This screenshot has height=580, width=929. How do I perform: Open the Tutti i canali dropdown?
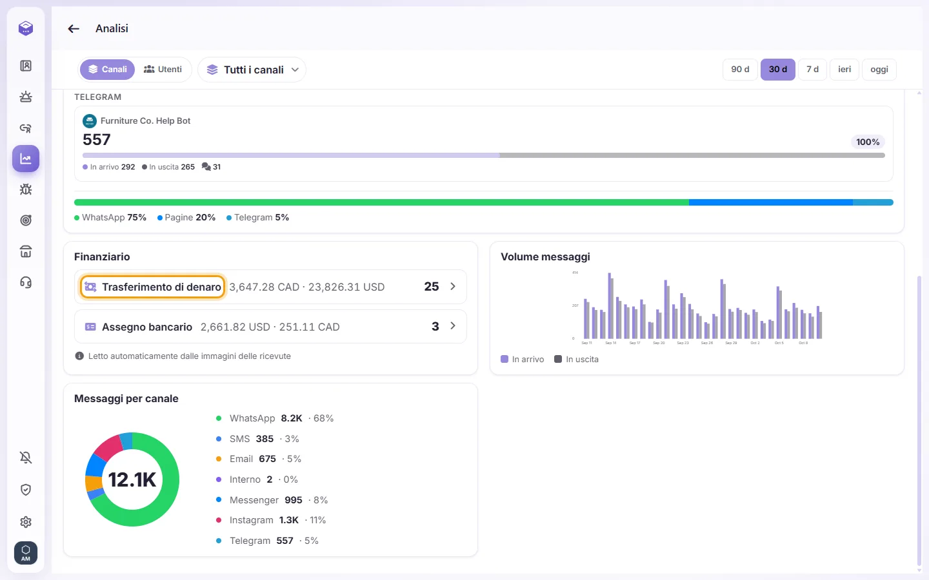(x=252, y=70)
